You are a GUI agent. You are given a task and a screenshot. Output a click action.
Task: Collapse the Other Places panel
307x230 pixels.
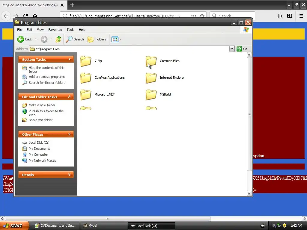pyautogui.click(x=70, y=134)
